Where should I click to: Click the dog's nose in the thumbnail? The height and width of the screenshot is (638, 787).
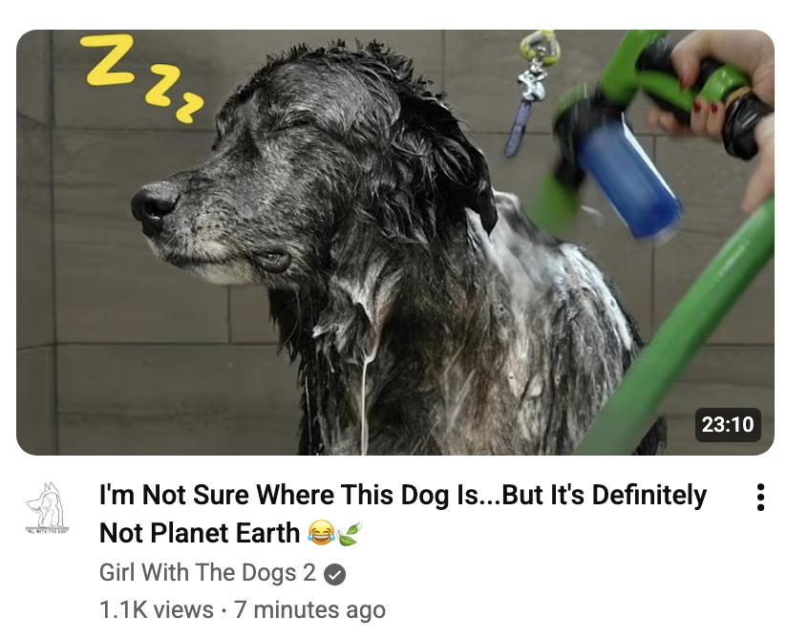(154, 204)
